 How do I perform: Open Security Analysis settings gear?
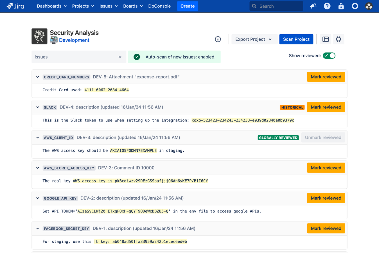coord(339,39)
